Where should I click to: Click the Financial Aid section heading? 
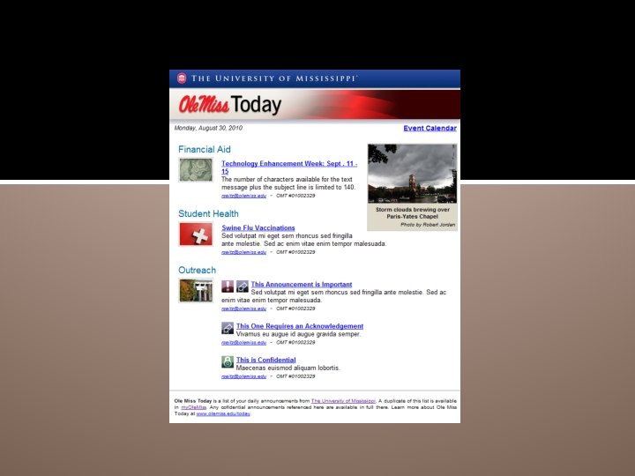coord(205,149)
